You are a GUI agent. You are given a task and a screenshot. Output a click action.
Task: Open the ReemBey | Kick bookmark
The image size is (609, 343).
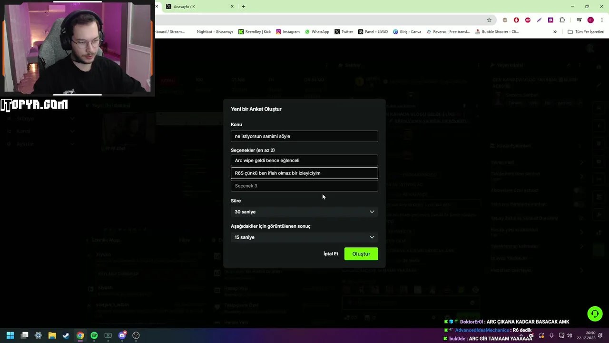pyautogui.click(x=255, y=32)
